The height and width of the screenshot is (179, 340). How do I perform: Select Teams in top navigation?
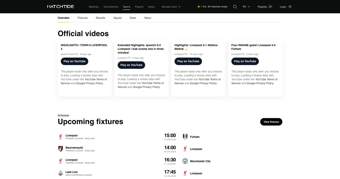(127, 7)
